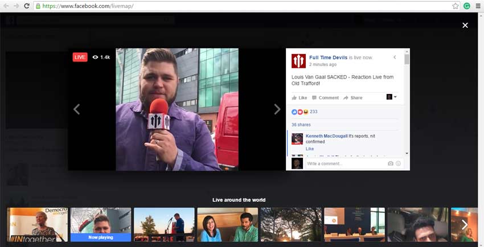The height and width of the screenshot is (247, 484).
Task: Open the man and woman interview thumbnail
Action: [x=228, y=224]
